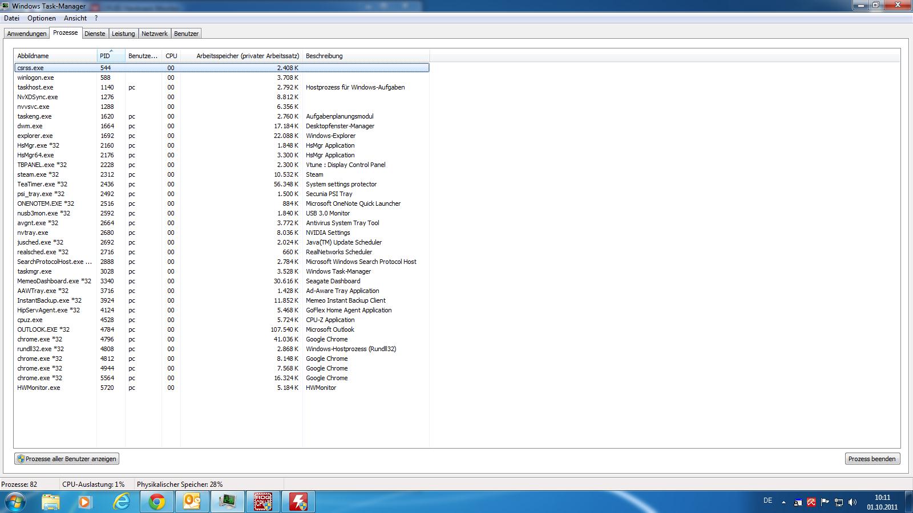Switch to Outlook taskbar icon

point(192,502)
